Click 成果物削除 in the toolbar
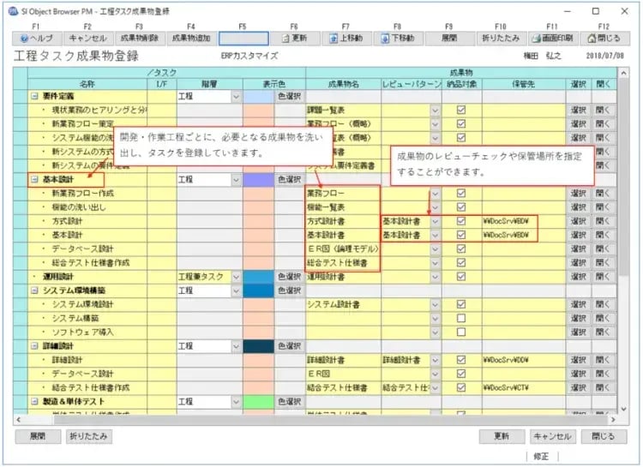The image size is (643, 467). point(139,39)
